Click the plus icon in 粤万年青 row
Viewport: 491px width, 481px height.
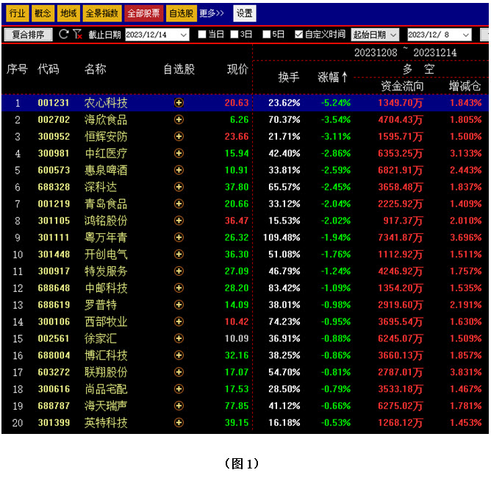[179, 238]
